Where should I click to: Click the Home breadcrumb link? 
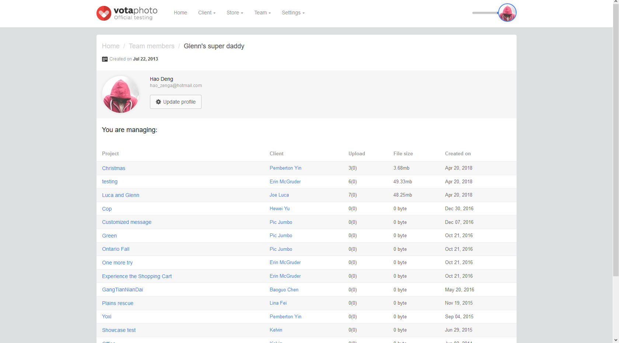(x=111, y=46)
